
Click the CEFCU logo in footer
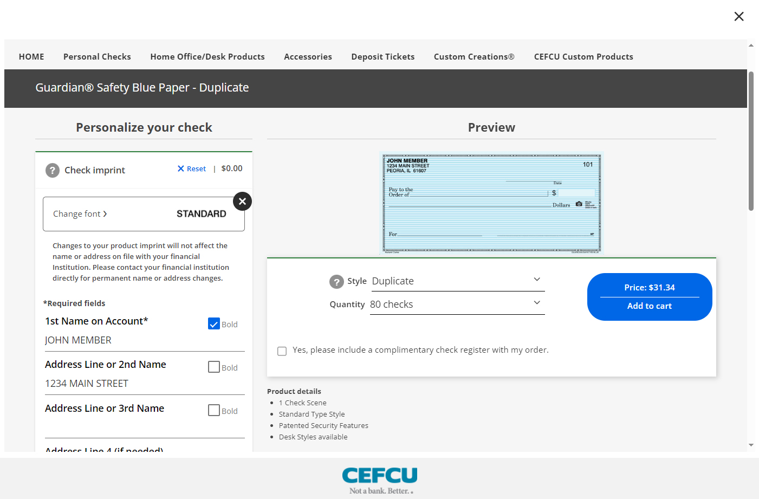(x=380, y=480)
